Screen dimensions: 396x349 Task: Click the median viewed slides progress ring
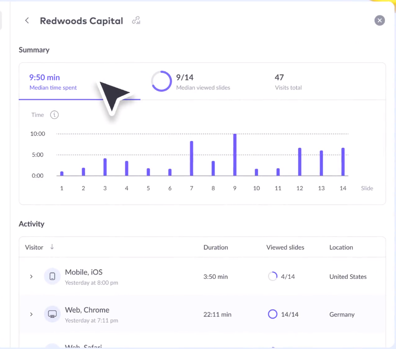tap(161, 82)
